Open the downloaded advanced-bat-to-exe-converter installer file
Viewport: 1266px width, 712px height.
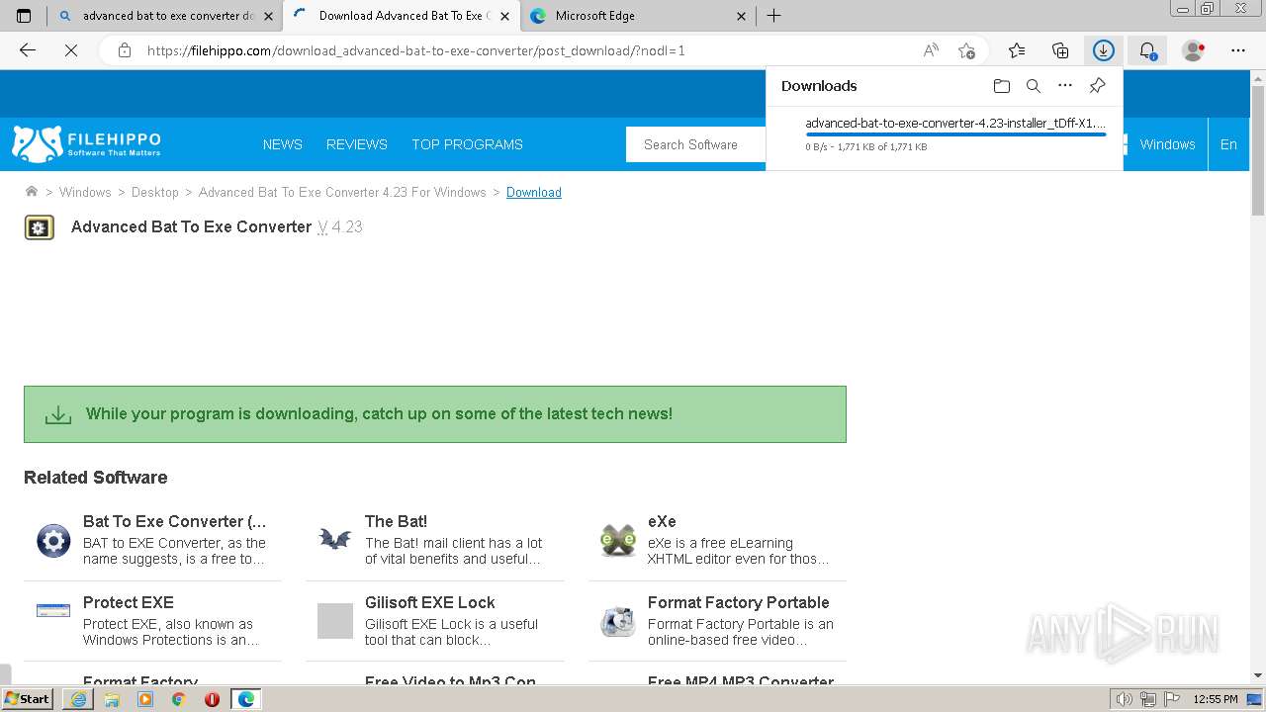click(x=955, y=124)
